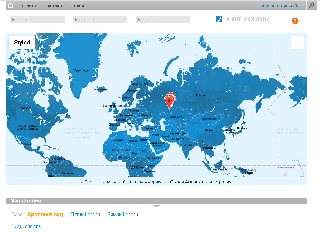Click 'Индонезия' label on the map
Image resolution: width=320 pixels, height=232 pixels.
pos(220,169)
